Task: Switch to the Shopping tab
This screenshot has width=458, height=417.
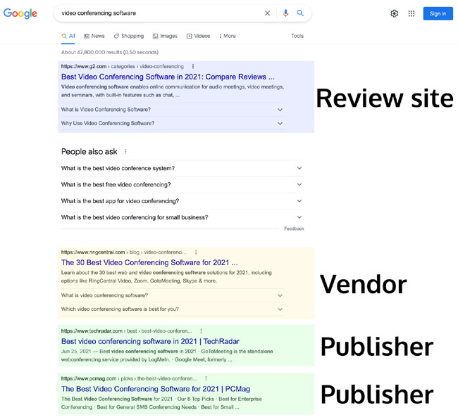Action: tap(129, 36)
